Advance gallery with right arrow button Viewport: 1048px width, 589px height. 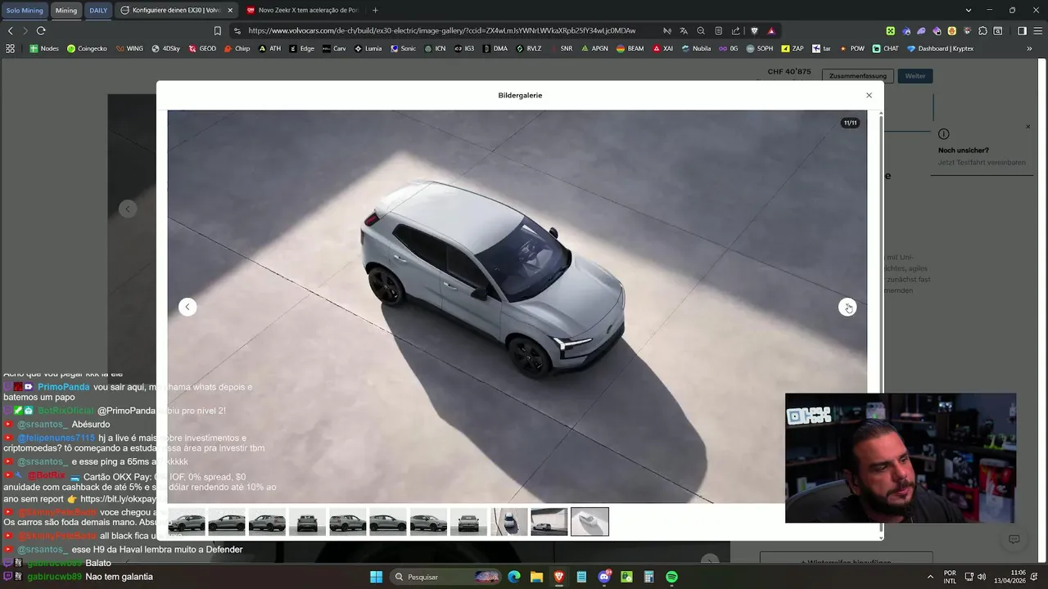pyautogui.click(x=847, y=307)
